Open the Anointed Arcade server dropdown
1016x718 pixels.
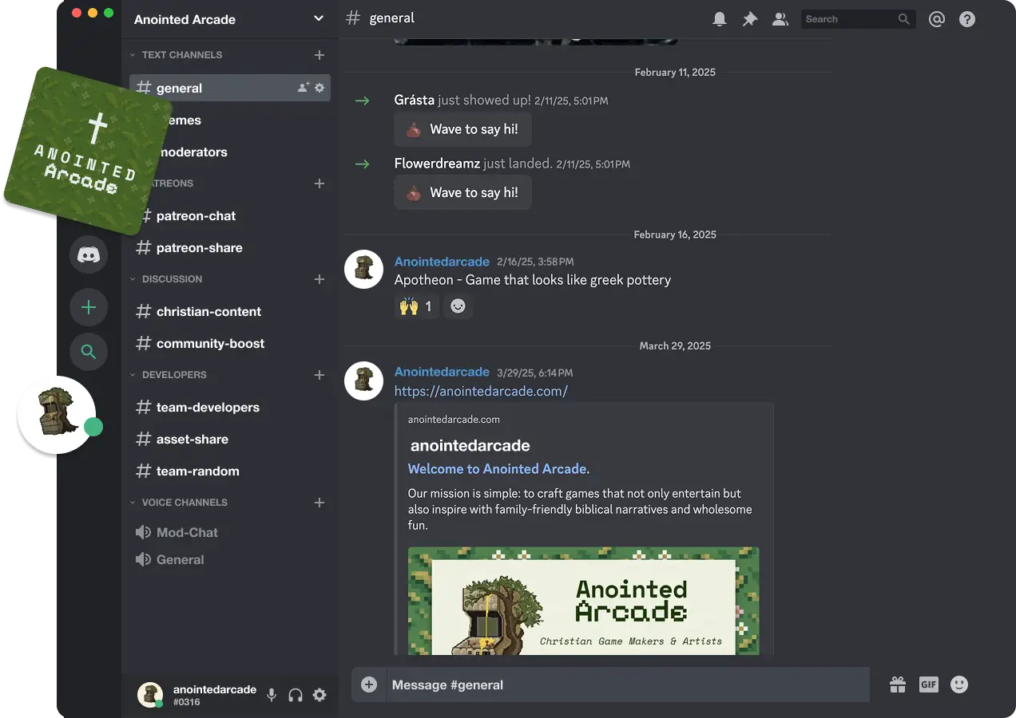tap(319, 19)
